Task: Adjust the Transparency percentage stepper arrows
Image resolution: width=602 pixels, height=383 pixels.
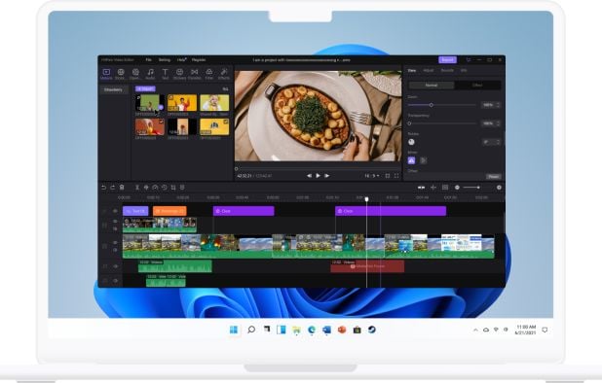Action: 498,123
